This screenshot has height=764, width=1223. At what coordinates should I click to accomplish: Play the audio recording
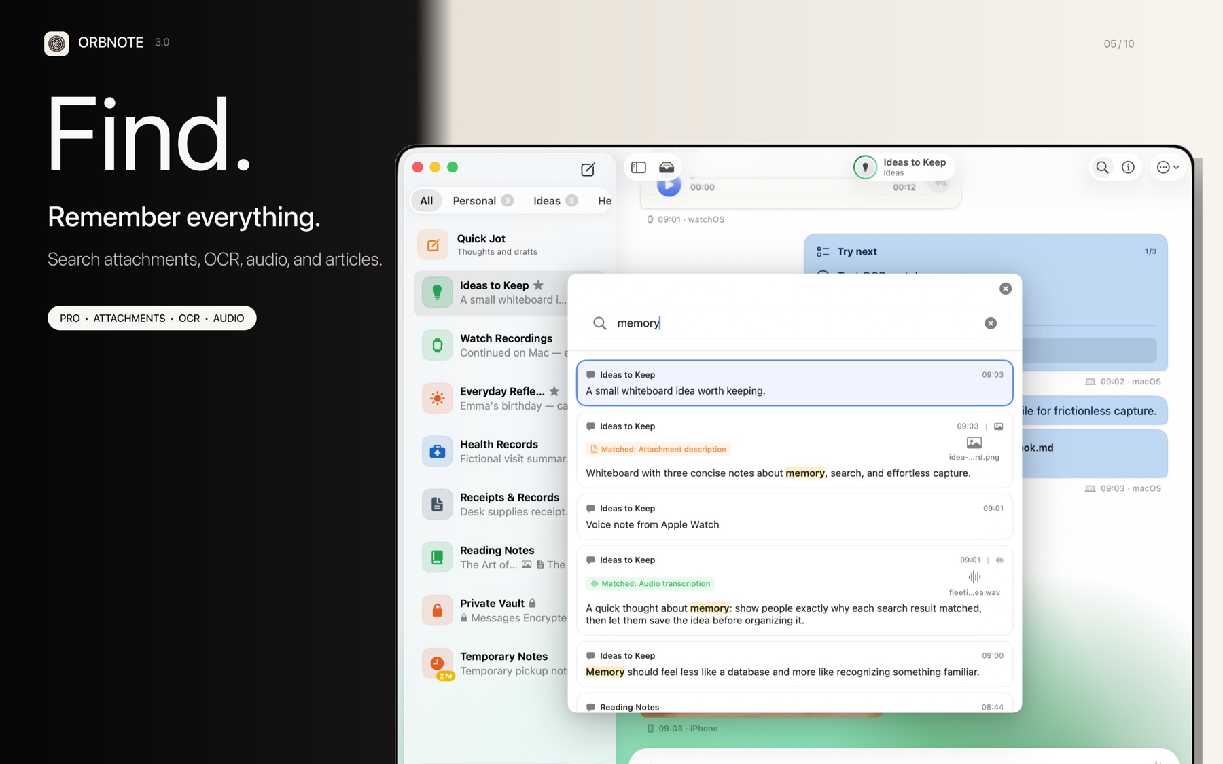(x=669, y=185)
